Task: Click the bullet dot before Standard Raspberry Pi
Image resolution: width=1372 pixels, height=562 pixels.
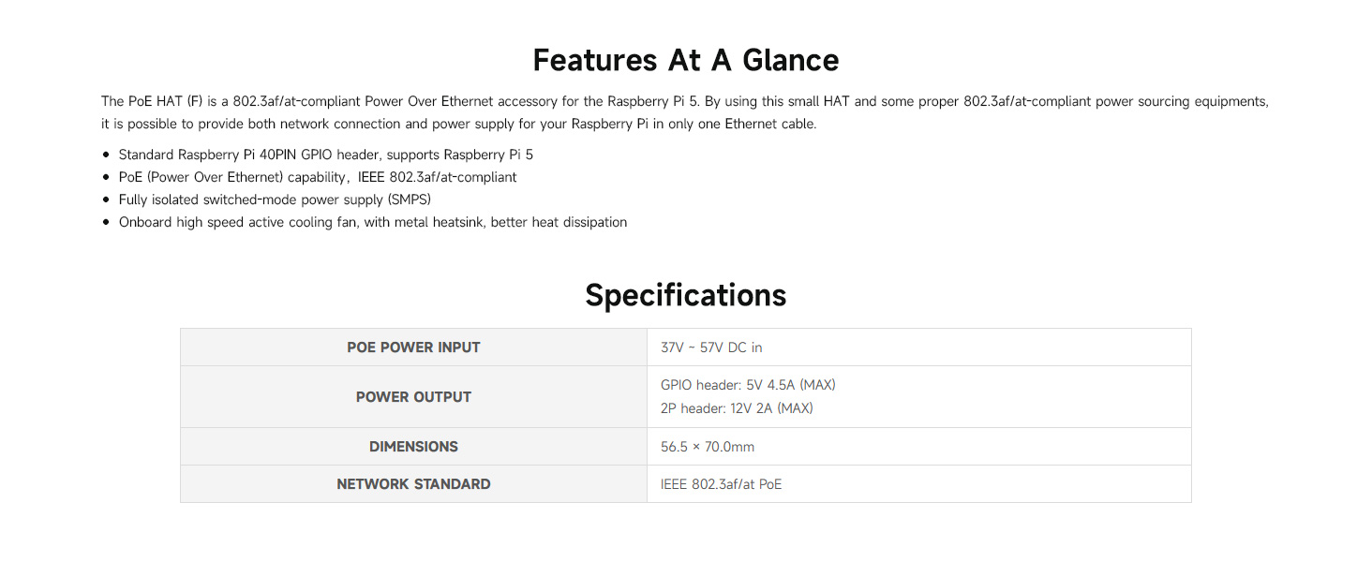Action: 106,155
